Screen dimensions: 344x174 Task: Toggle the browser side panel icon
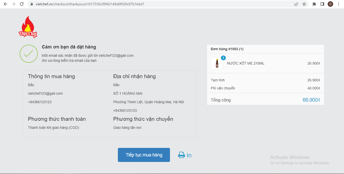tap(322, 4)
